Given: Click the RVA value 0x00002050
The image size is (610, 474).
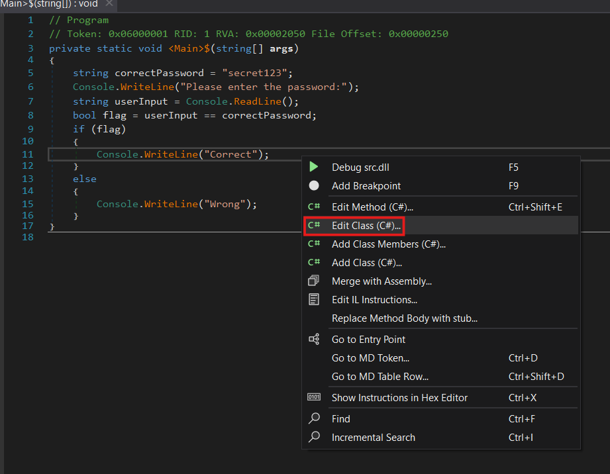Looking at the screenshot, I should point(276,34).
